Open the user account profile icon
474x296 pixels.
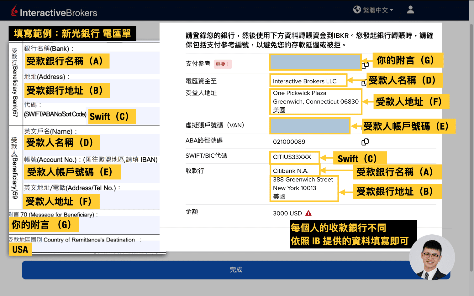click(410, 10)
